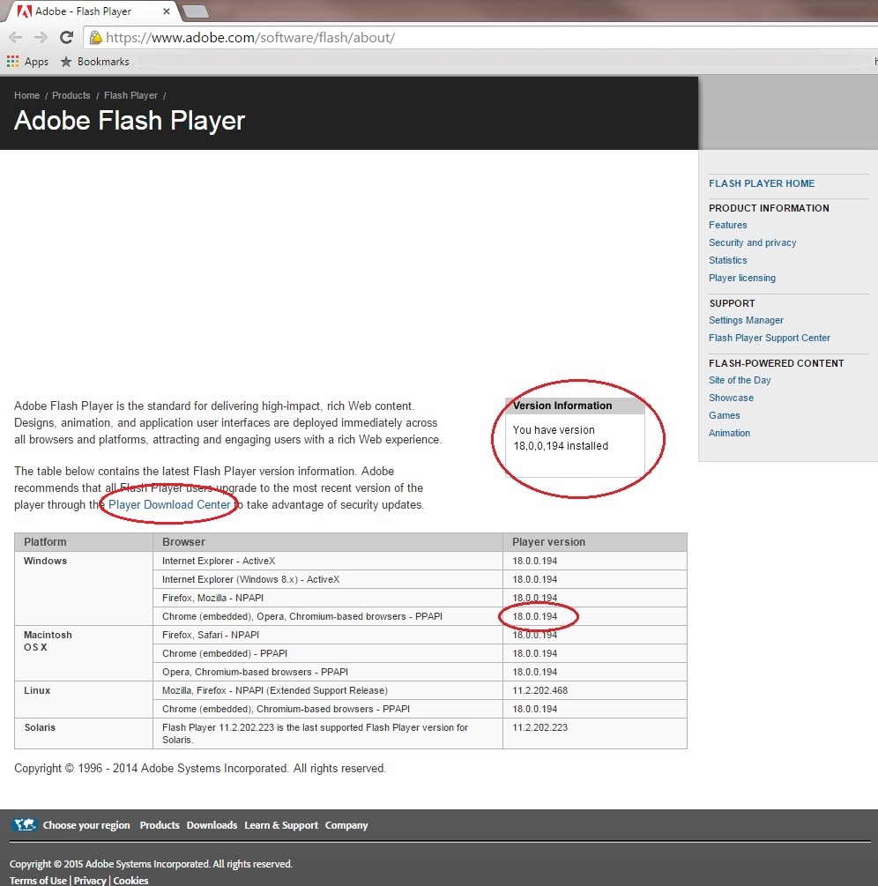Click the Adobe logo favicon on the tab
Image resolution: width=878 pixels, height=886 pixels.
point(25,11)
